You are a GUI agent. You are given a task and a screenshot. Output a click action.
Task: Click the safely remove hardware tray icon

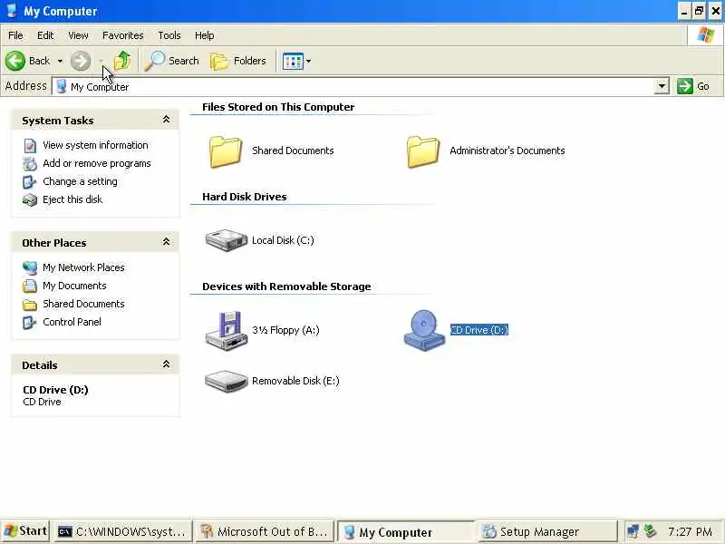click(650, 531)
